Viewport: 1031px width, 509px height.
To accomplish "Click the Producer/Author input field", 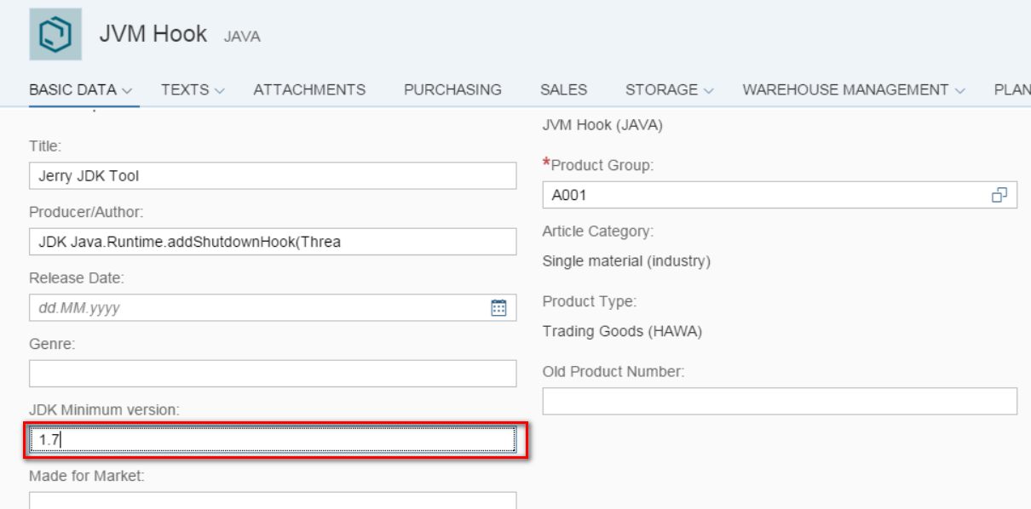I will [273, 242].
